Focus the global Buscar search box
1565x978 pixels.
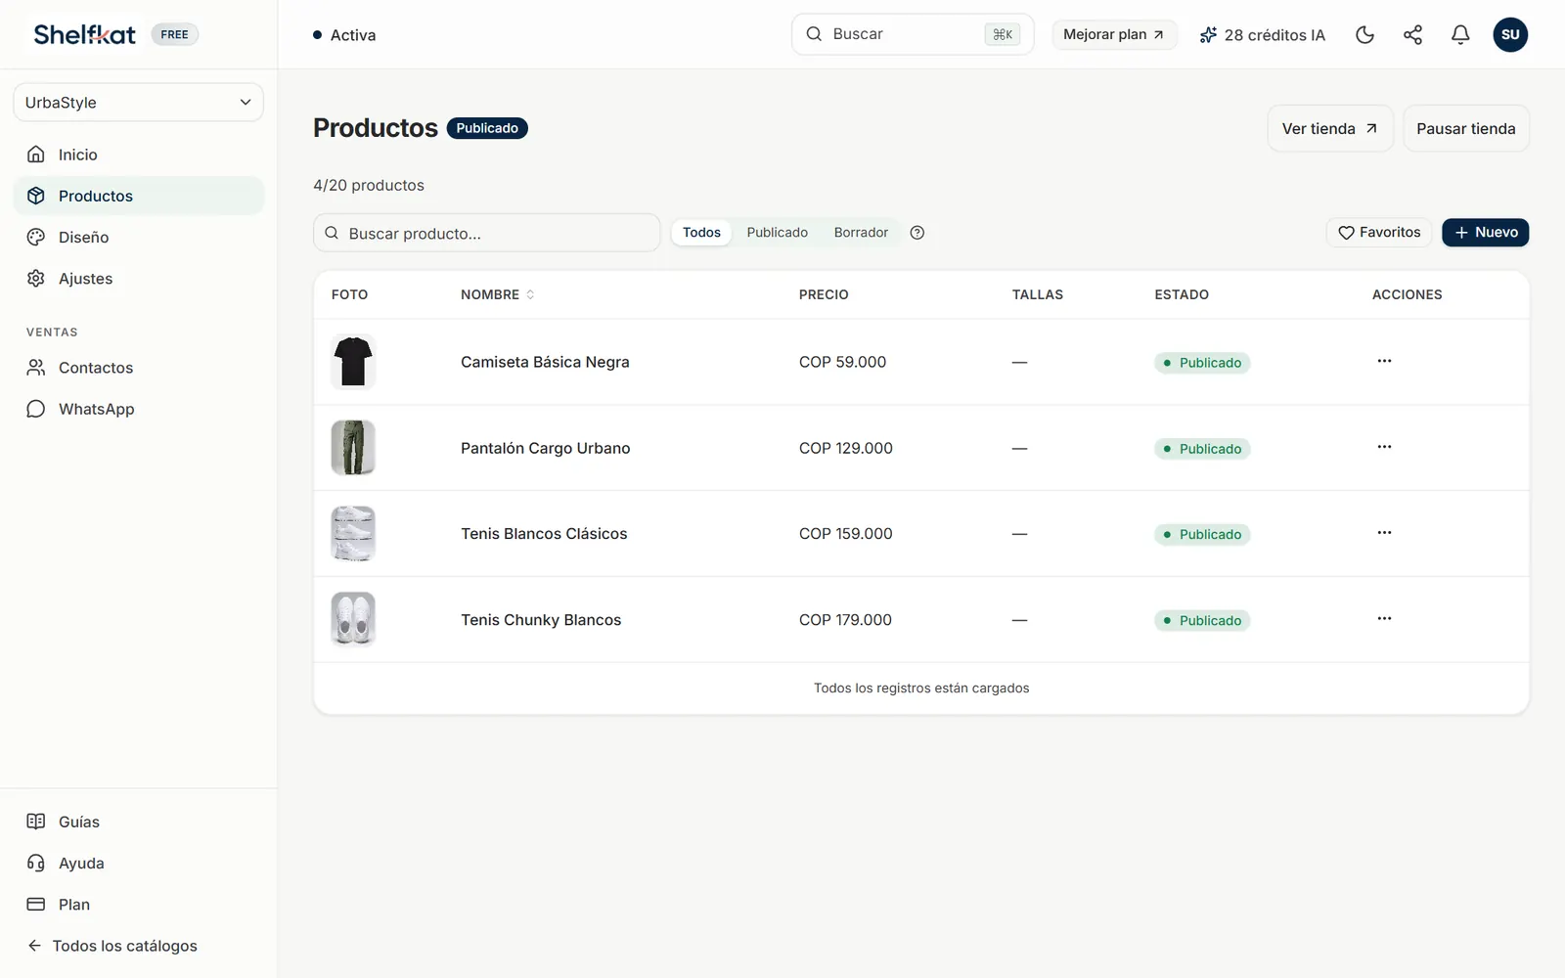[x=913, y=34]
